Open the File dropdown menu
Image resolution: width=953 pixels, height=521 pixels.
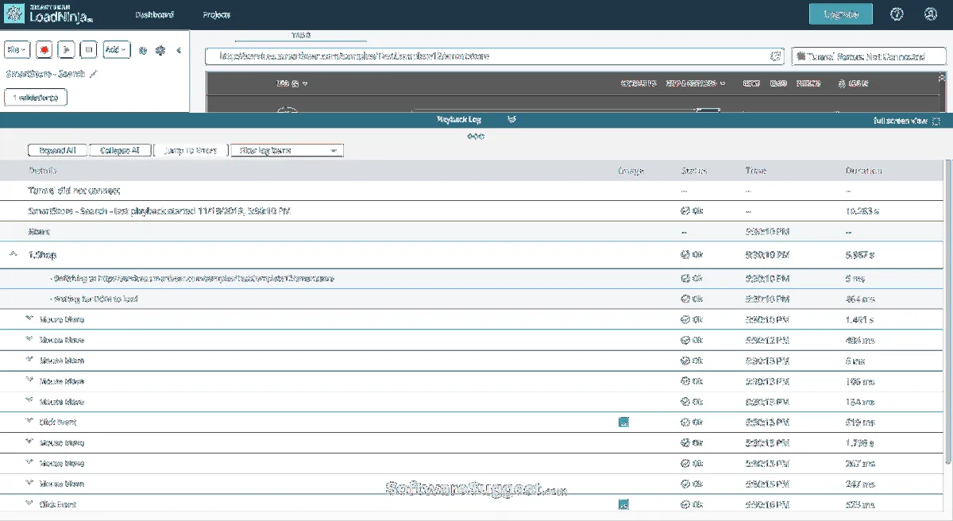coord(17,49)
